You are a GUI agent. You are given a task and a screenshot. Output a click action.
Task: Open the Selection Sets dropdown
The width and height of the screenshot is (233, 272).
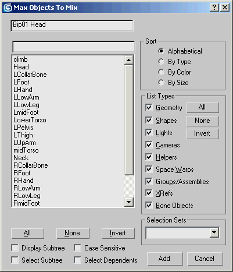click(x=214, y=232)
